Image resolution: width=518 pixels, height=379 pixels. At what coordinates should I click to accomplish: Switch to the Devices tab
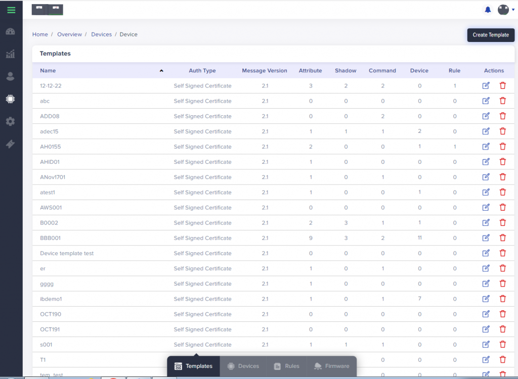[x=243, y=366]
